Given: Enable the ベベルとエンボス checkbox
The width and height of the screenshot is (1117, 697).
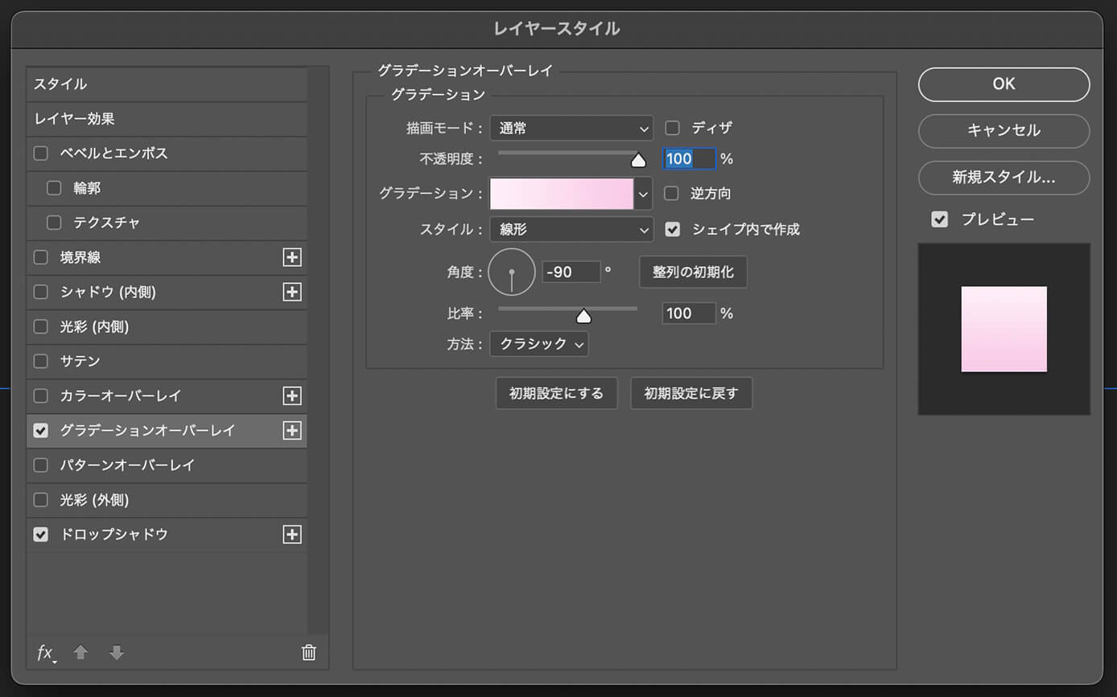Looking at the screenshot, I should [41, 153].
